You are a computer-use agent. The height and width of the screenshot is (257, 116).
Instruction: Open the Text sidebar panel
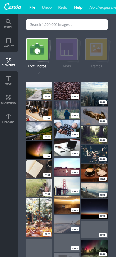(8, 81)
